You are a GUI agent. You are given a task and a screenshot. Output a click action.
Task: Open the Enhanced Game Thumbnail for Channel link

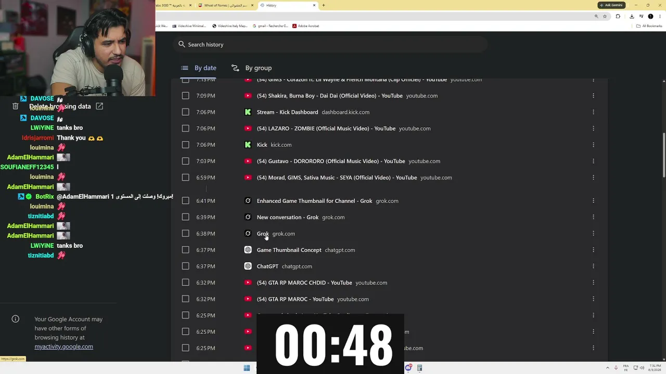coord(314,201)
